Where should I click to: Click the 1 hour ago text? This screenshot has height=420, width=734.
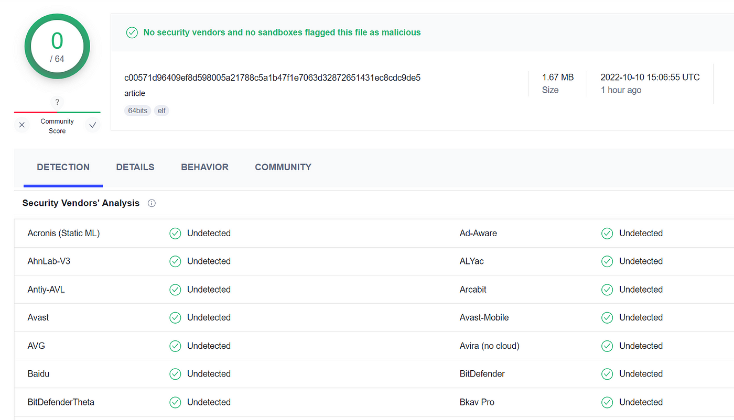point(621,90)
